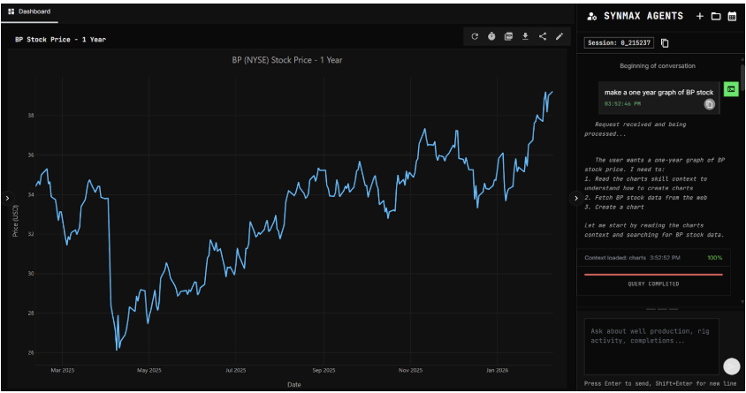The image size is (746, 393).
Task: Click the stopwatch timer icon
Action: pos(491,36)
